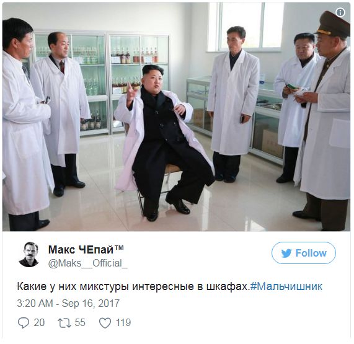Screen dimensions: 354x344
Task: Click the retweet count 55
Action: pos(80,322)
